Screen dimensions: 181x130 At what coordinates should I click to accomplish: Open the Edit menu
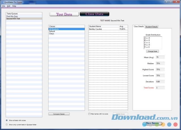[x=8, y=6]
